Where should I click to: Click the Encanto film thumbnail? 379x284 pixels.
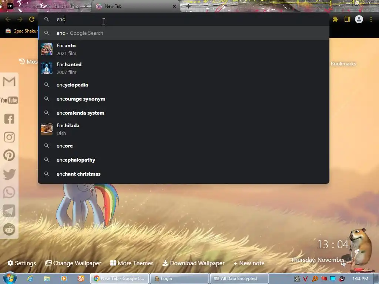click(47, 49)
